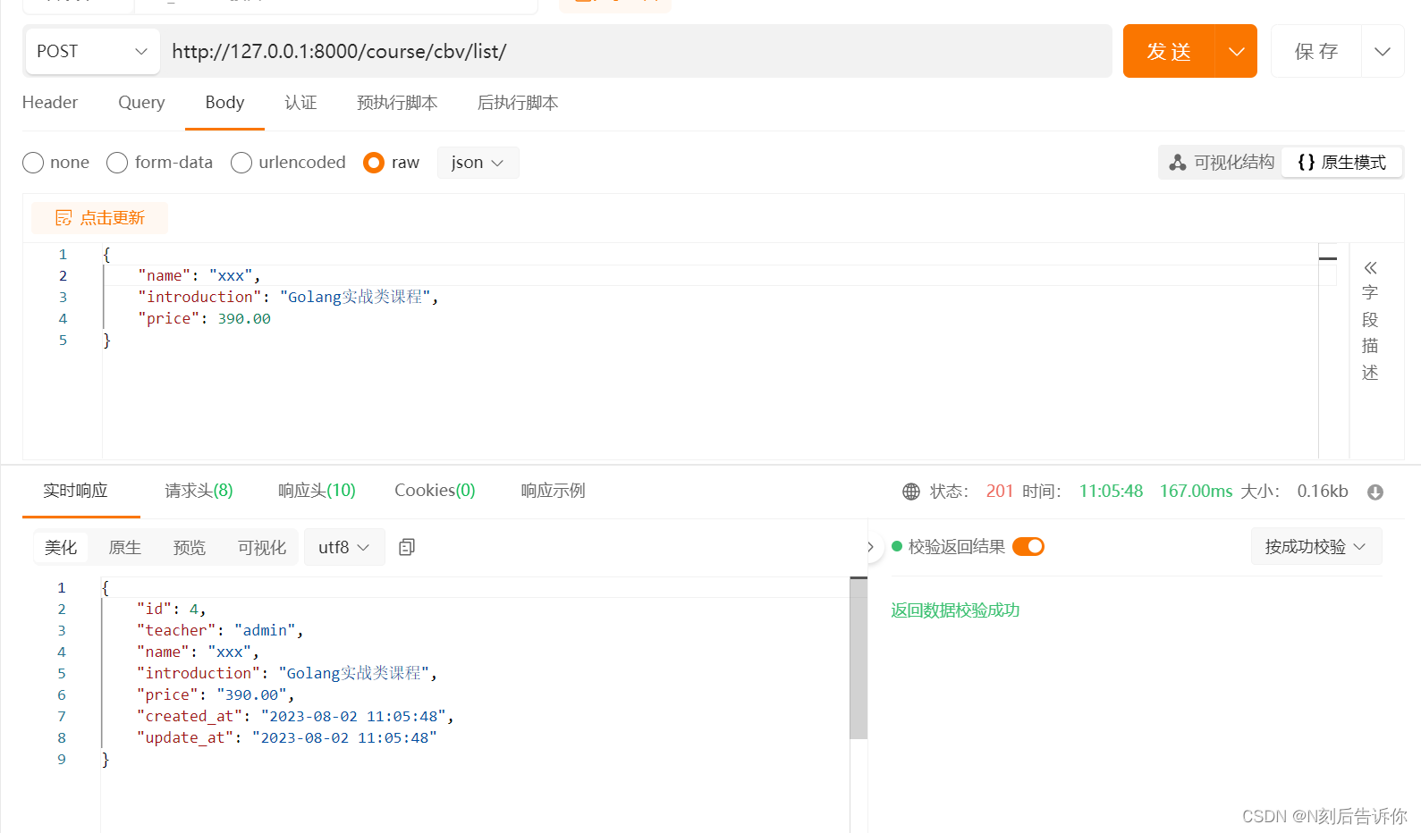Open the 认证 tab
Image resolution: width=1421 pixels, height=833 pixels.
pos(300,103)
